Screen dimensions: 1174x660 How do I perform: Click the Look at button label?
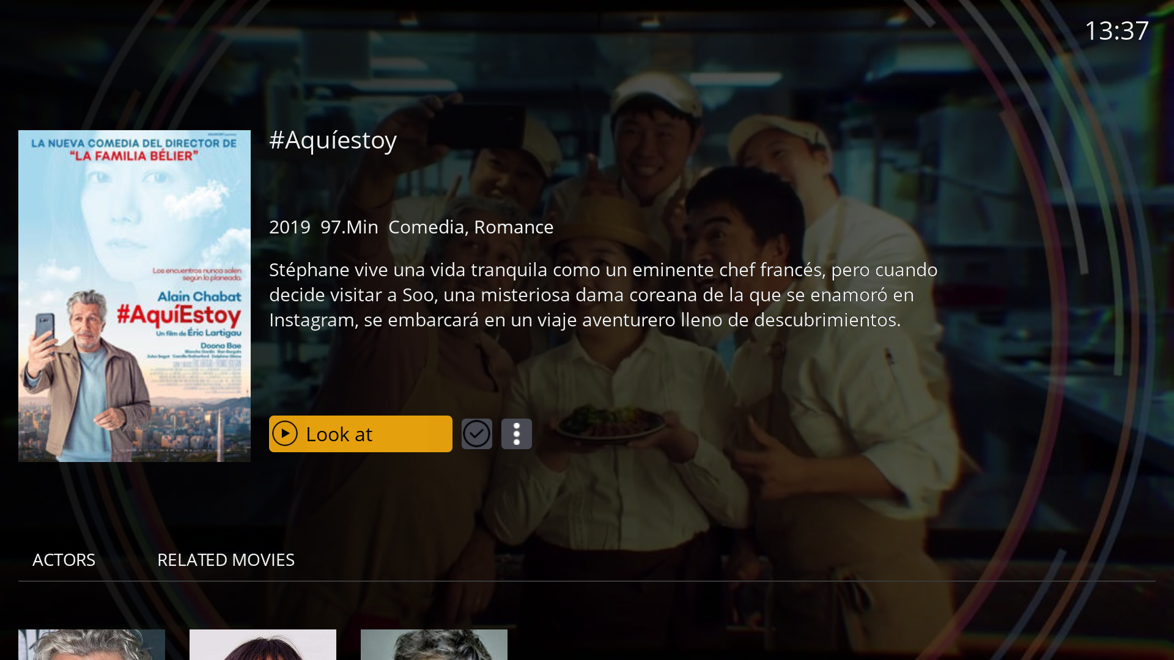(339, 435)
